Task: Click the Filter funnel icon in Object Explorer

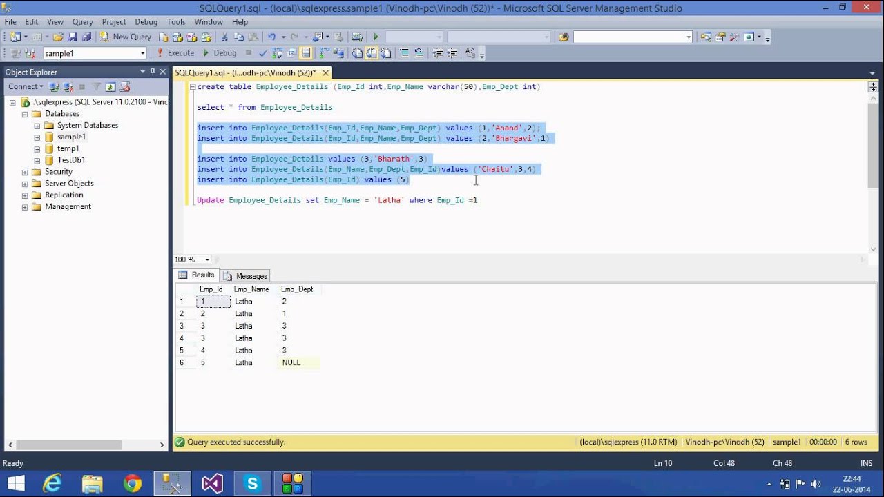Action: (x=96, y=86)
